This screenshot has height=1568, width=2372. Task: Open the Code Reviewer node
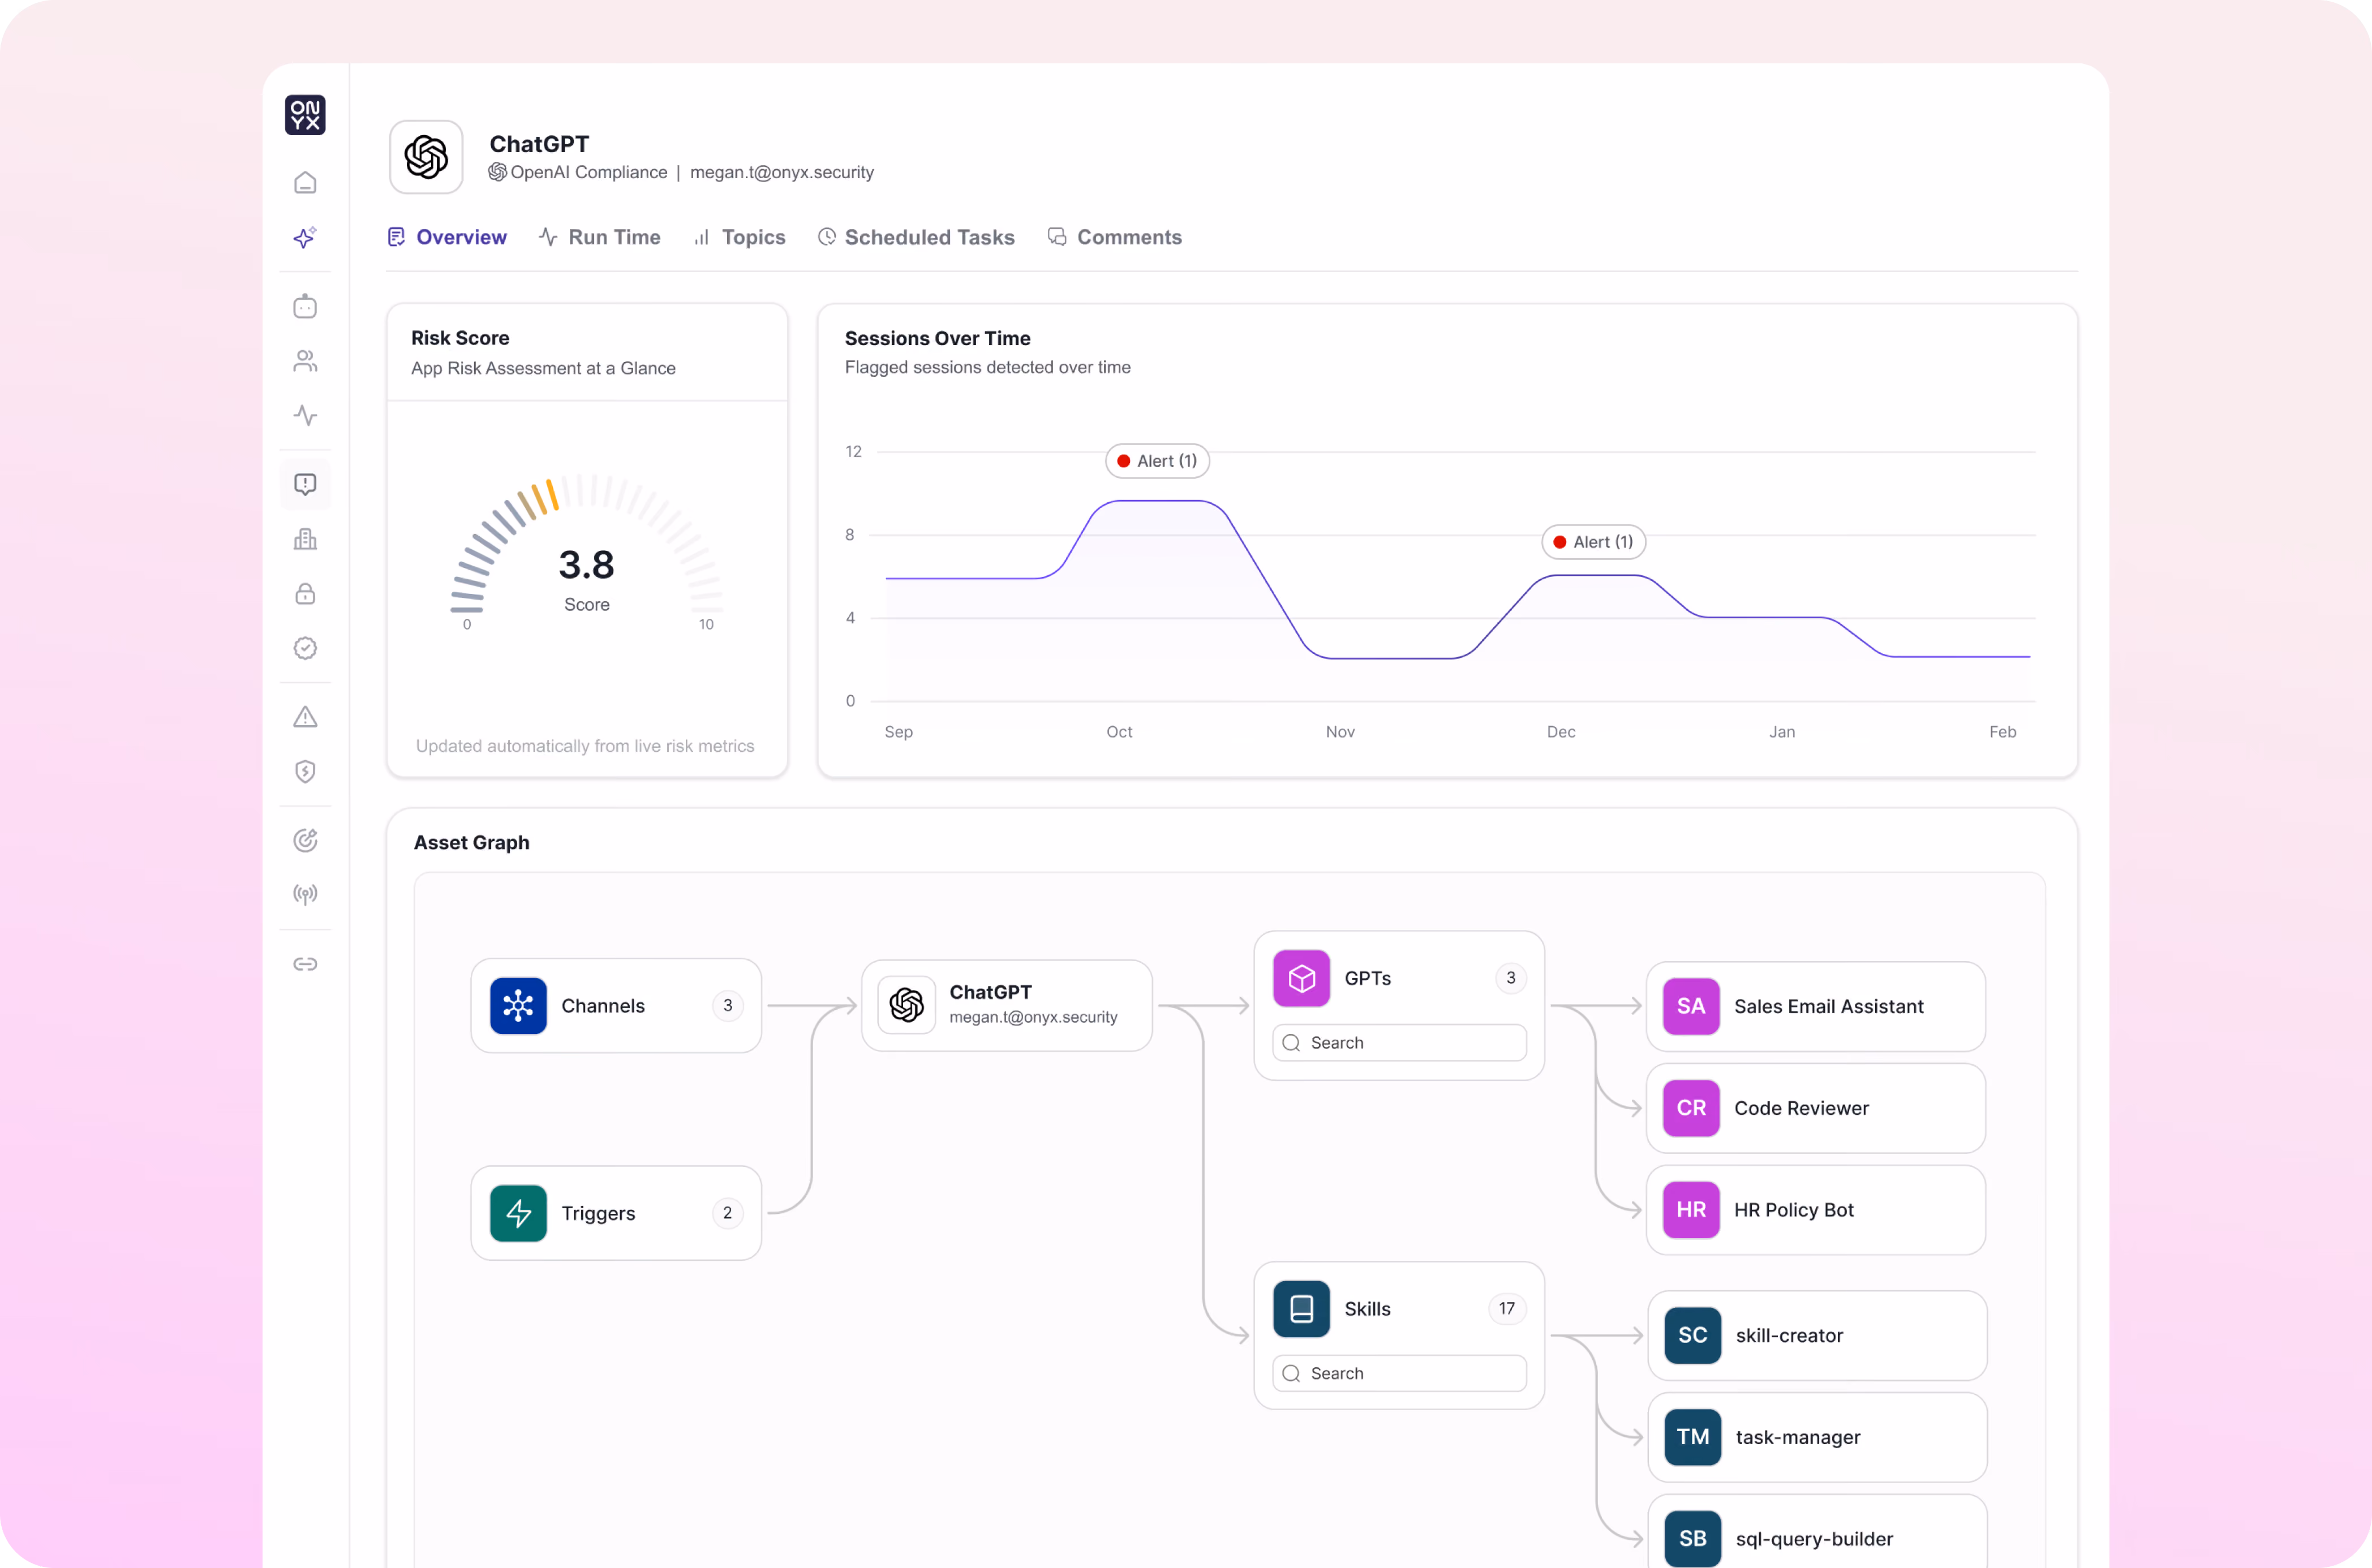1816,1108
